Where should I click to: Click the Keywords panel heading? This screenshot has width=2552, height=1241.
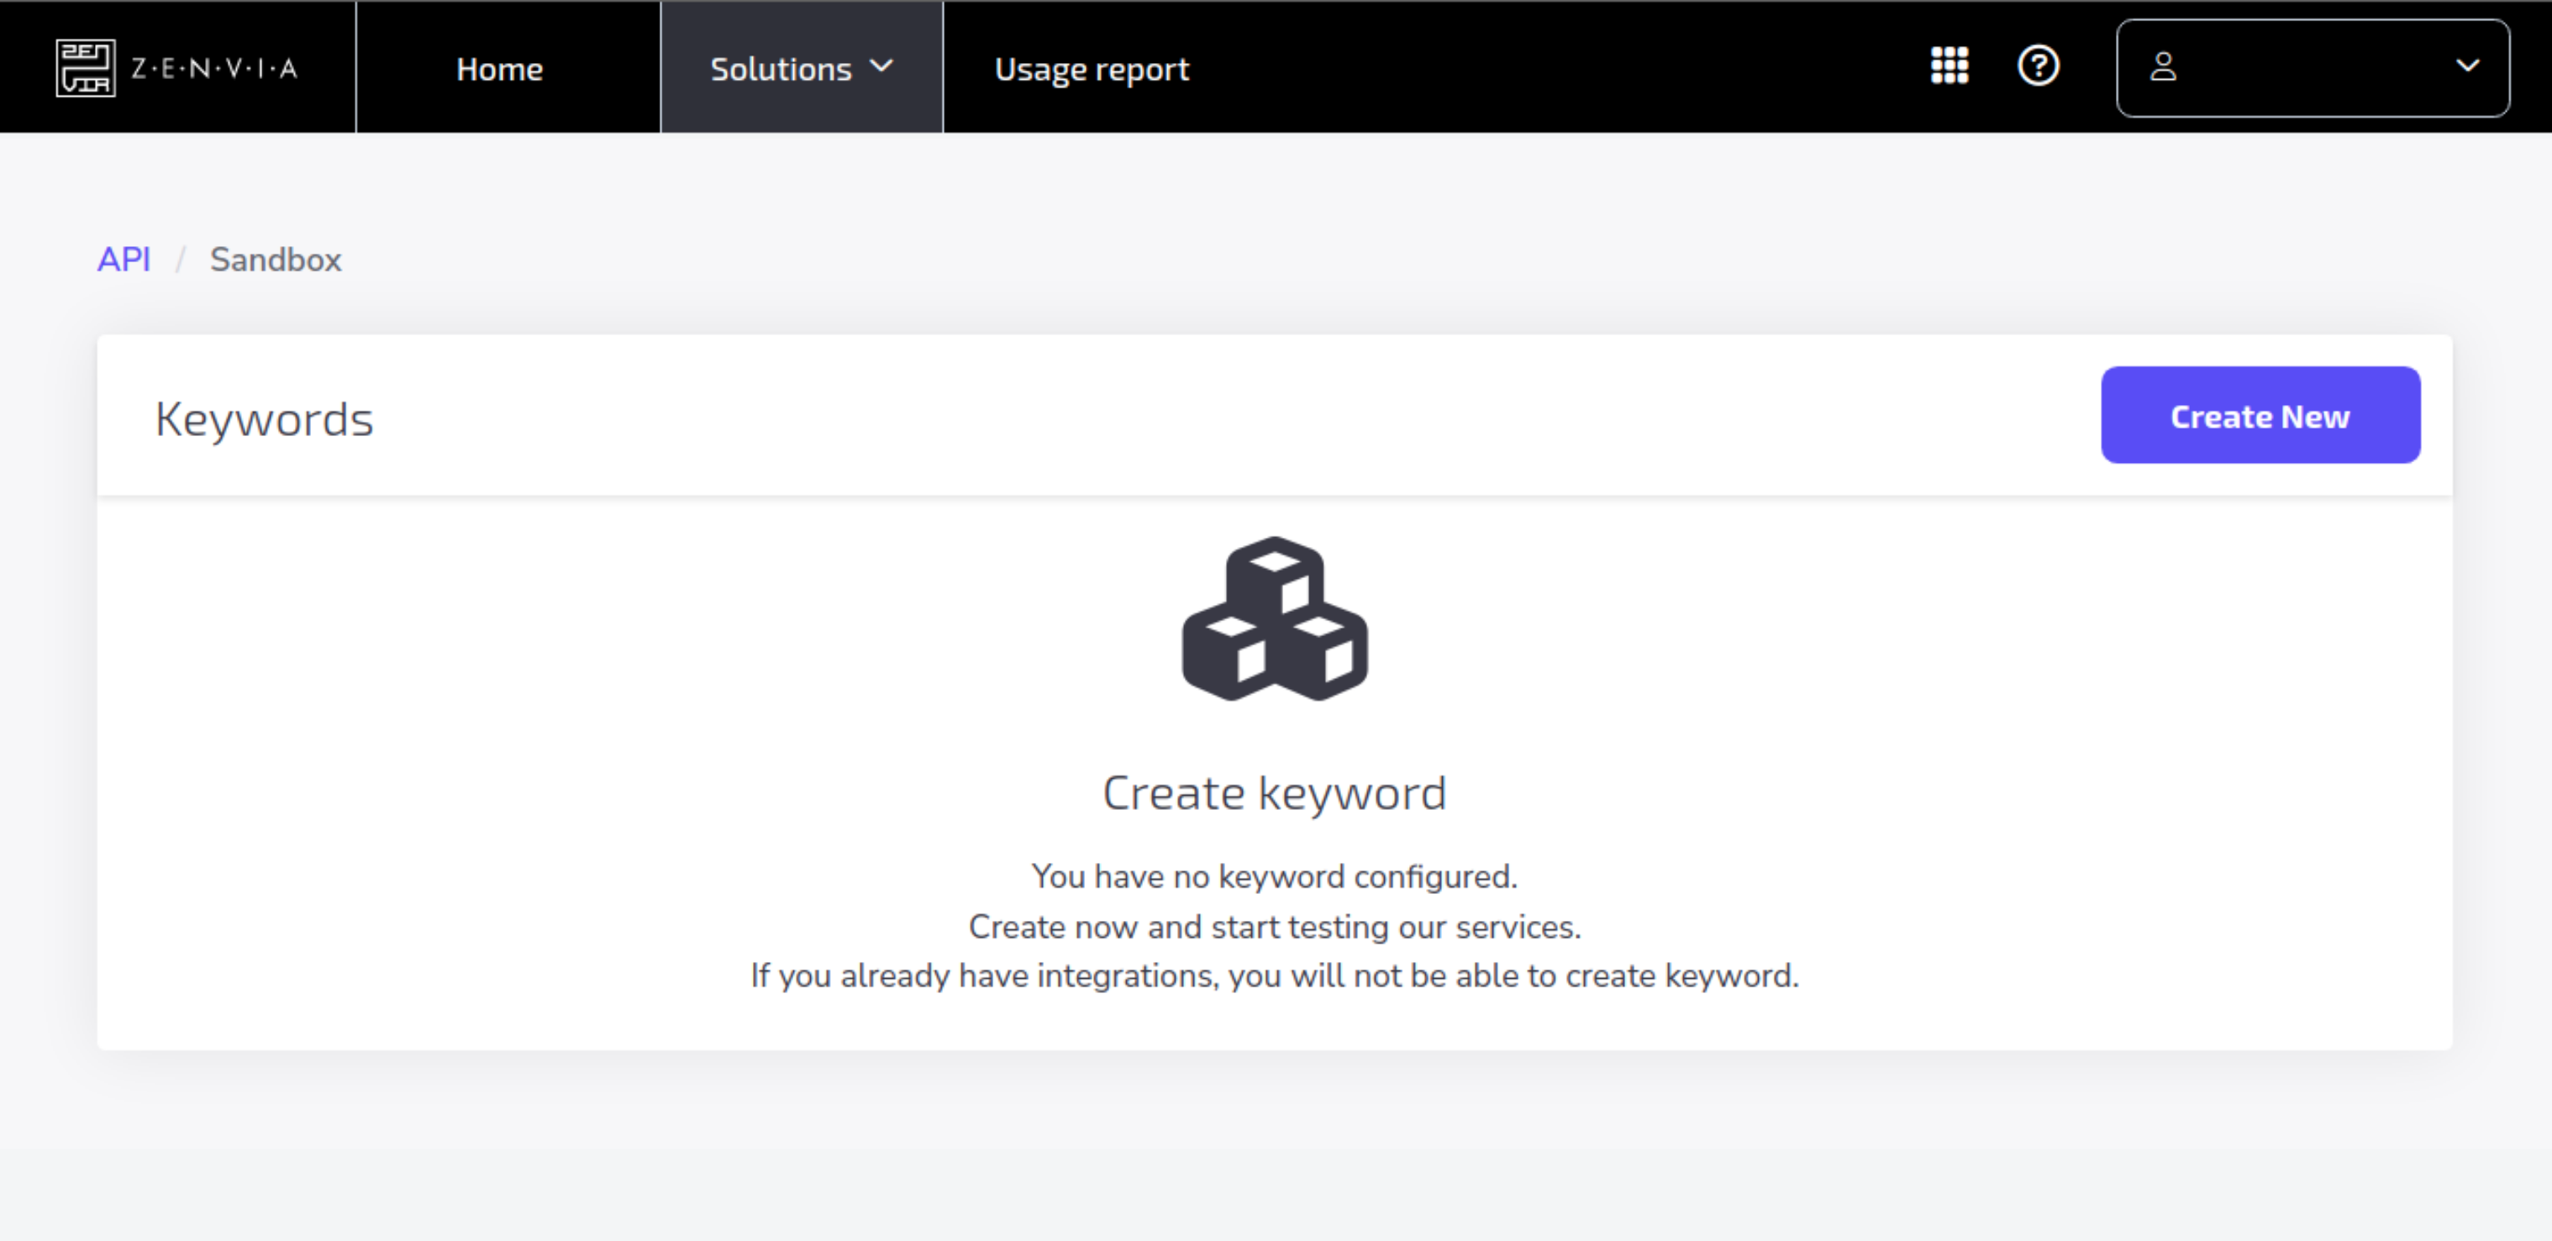(265, 419)
